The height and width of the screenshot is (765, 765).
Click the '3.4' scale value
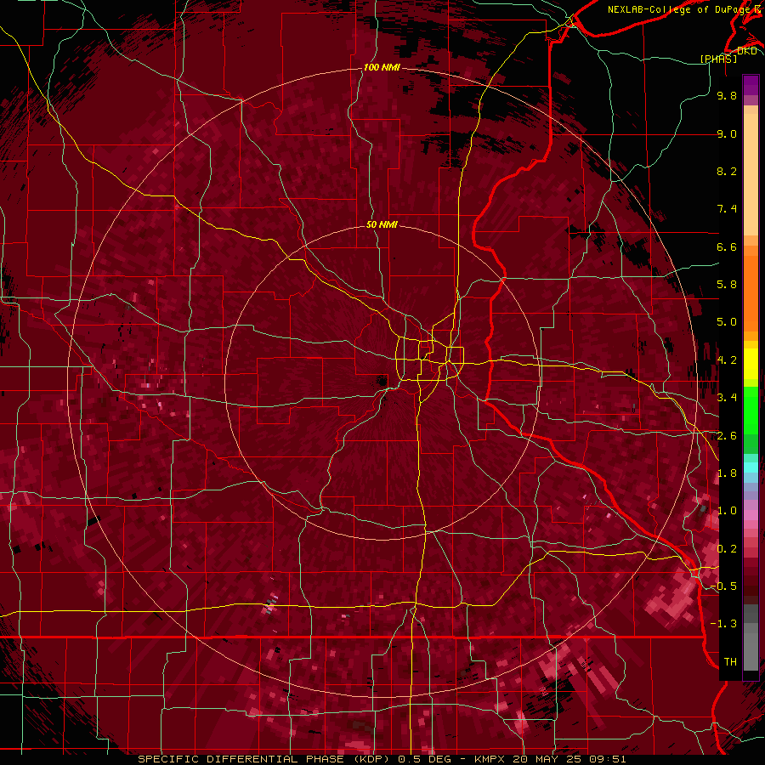coord(727,398)
